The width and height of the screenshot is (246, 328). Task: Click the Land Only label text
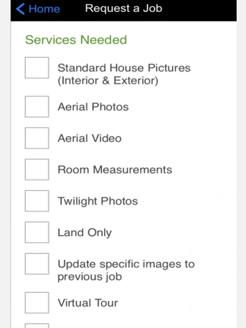pos(85,233)
